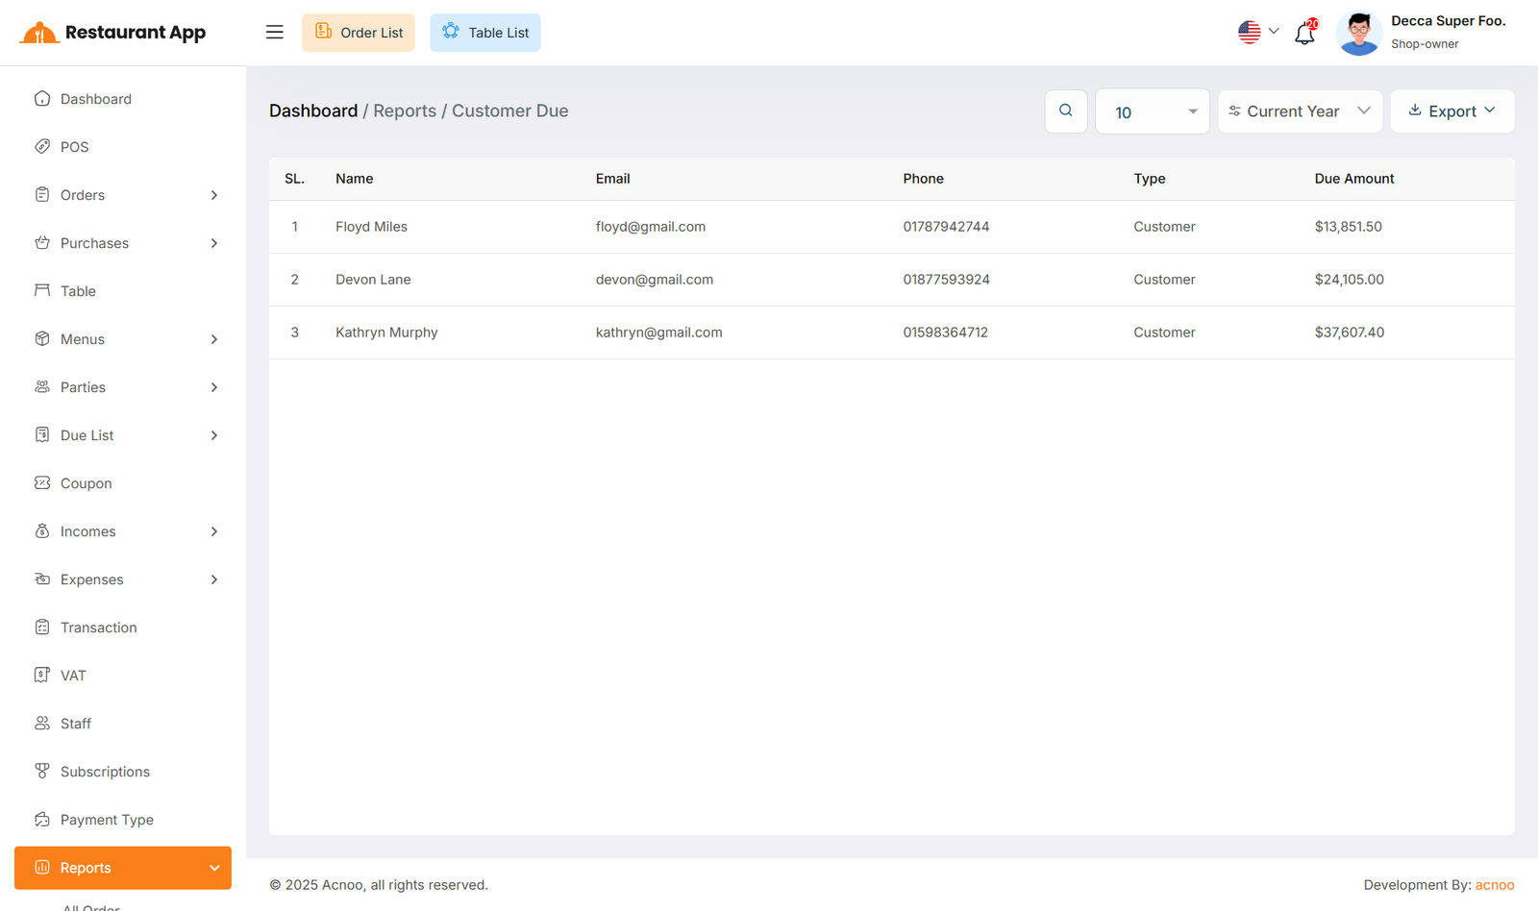The image size is (1538, 911).
Task: Open the Export dropdown
Action: click(x=1451, y=111)
